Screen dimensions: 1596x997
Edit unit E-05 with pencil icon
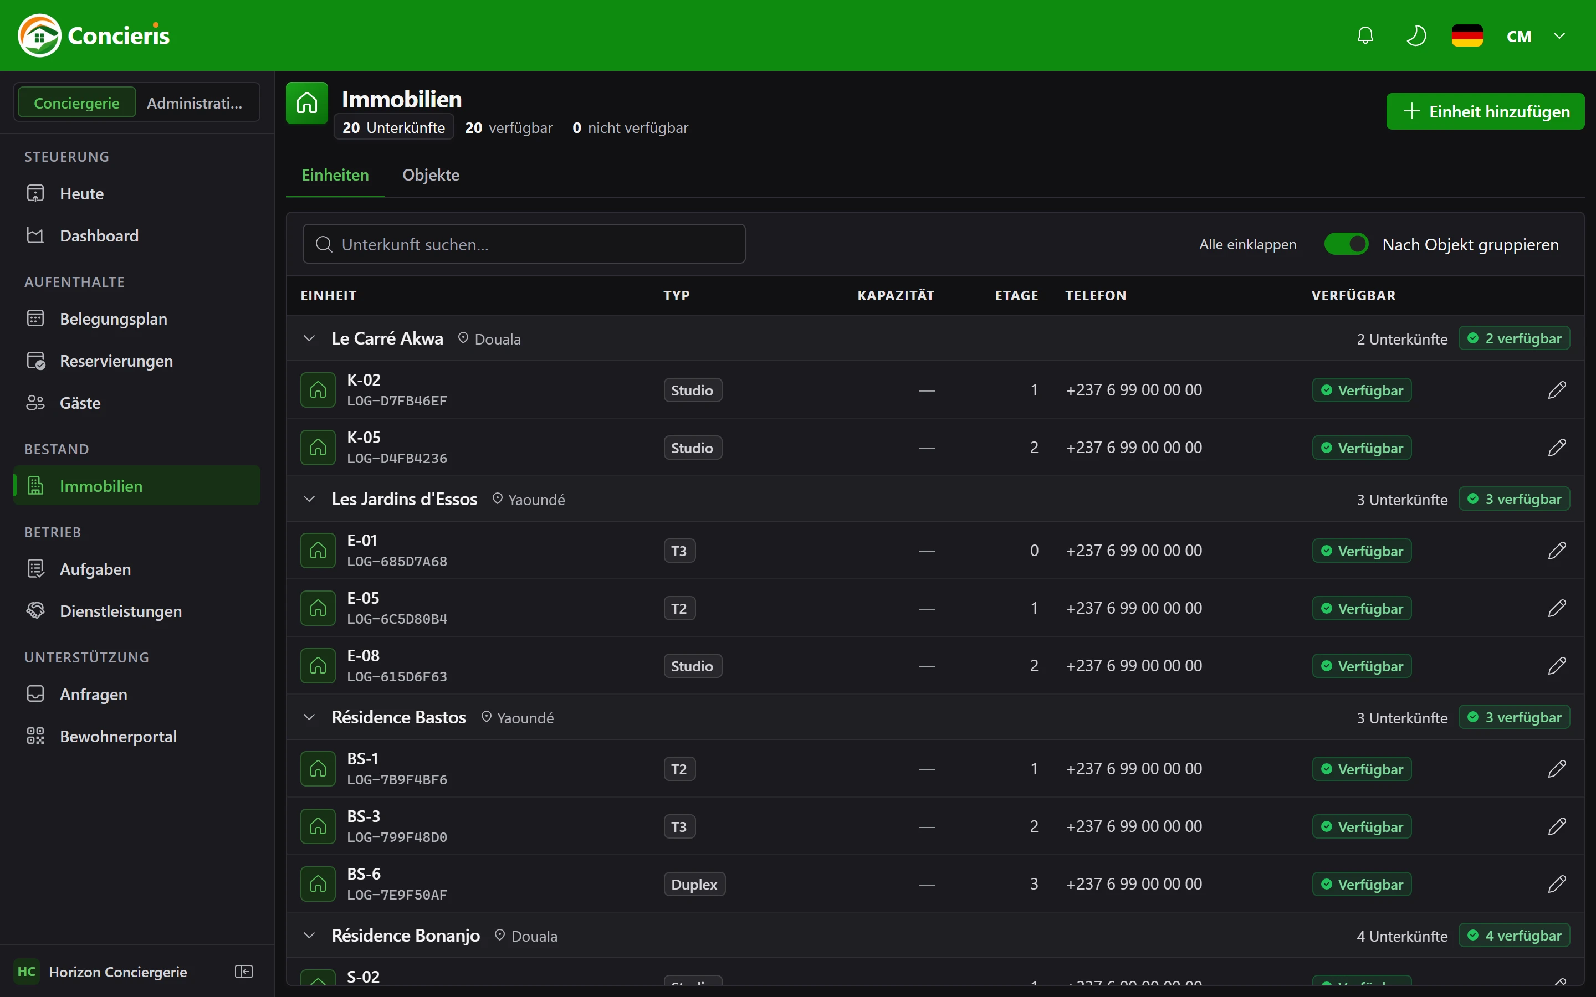[x=1557, y=608]
